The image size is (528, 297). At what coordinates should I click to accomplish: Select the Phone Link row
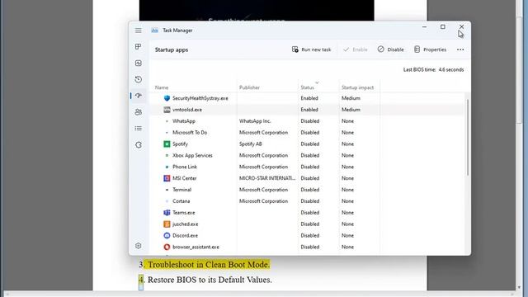click(306, 167)
